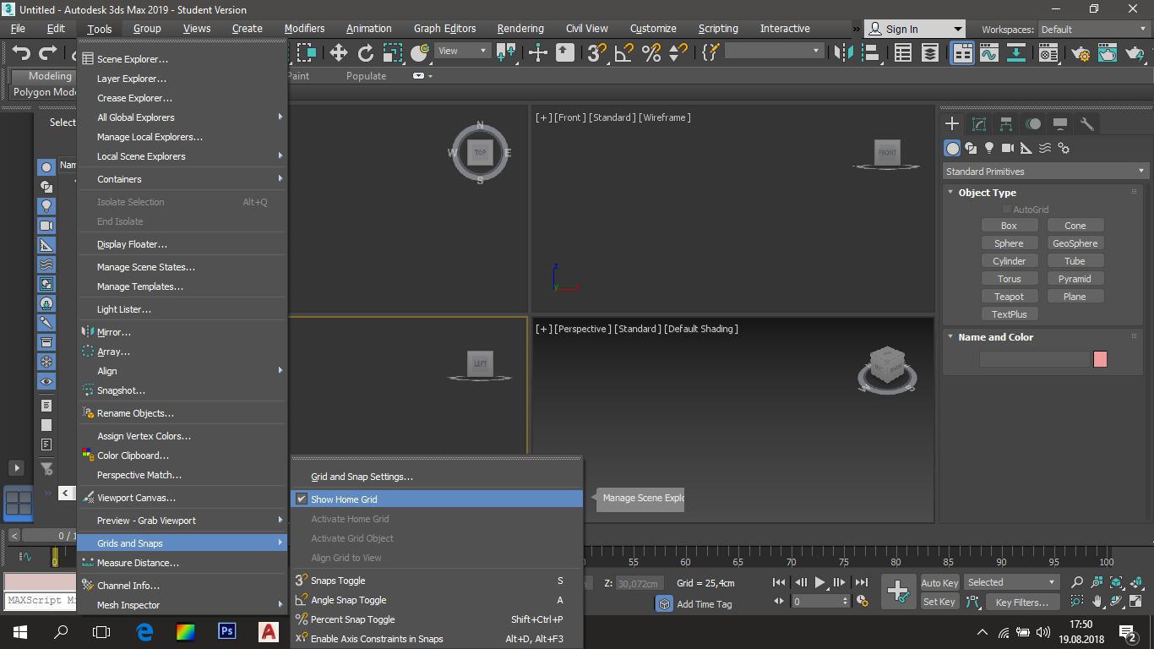Select the Move tool in the toolbar

click(x=339, y=53)
